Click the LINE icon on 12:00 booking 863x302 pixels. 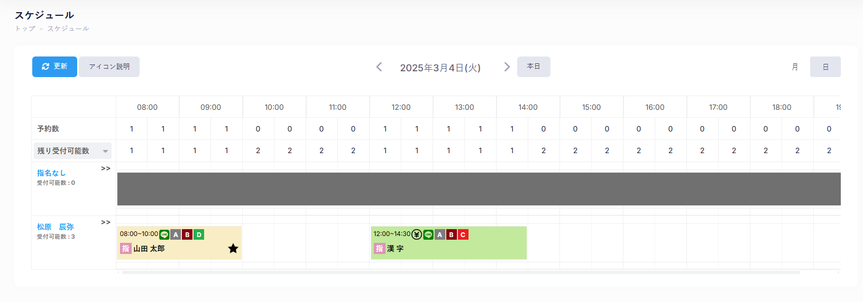(x=428, y=234)
